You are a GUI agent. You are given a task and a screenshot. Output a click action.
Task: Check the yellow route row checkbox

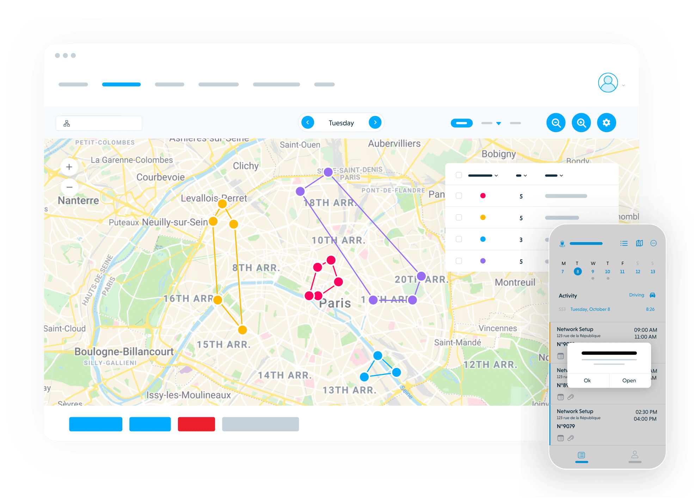pos(459,217)
